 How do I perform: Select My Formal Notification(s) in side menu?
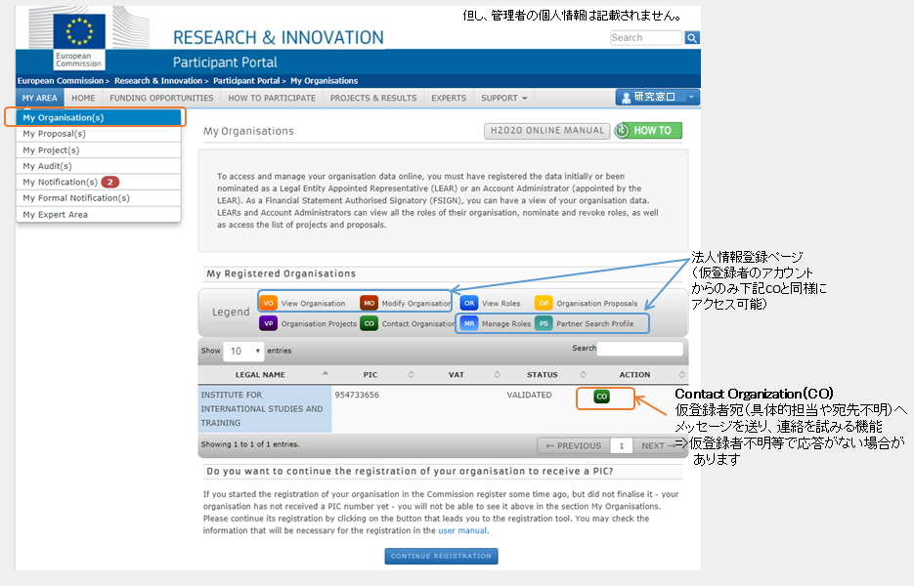(99, 198)
